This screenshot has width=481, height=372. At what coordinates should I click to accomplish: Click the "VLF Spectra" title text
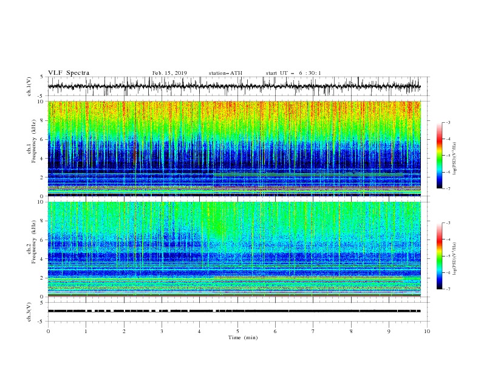pos(69,73)
